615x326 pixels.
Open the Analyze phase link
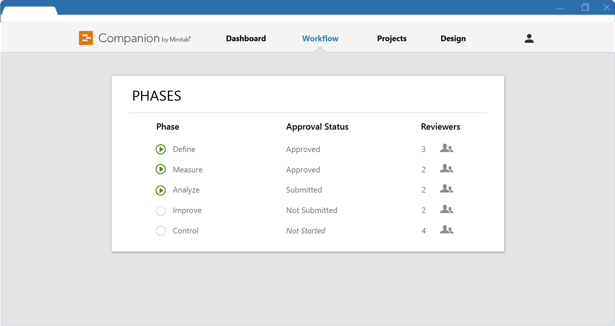(186, 190)
